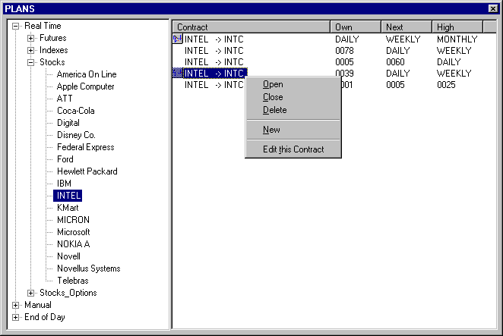Image resolution: width=503 pixels, height=336 pixels.
Task: Click the chart icon beside first INTEL row
Action: pos(177,39)
